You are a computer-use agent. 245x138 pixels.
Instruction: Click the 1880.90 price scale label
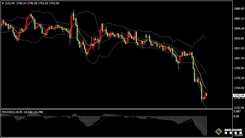tap(239, 8)
